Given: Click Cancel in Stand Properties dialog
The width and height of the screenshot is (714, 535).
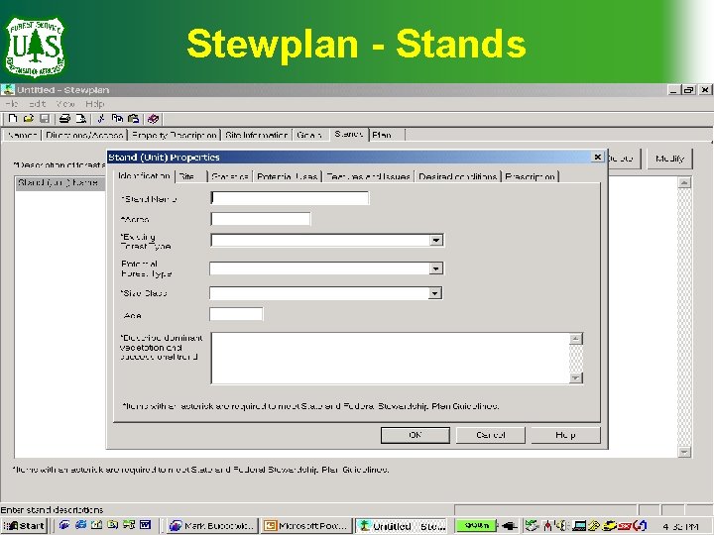Looking at the screenshot, I should 491,435.
